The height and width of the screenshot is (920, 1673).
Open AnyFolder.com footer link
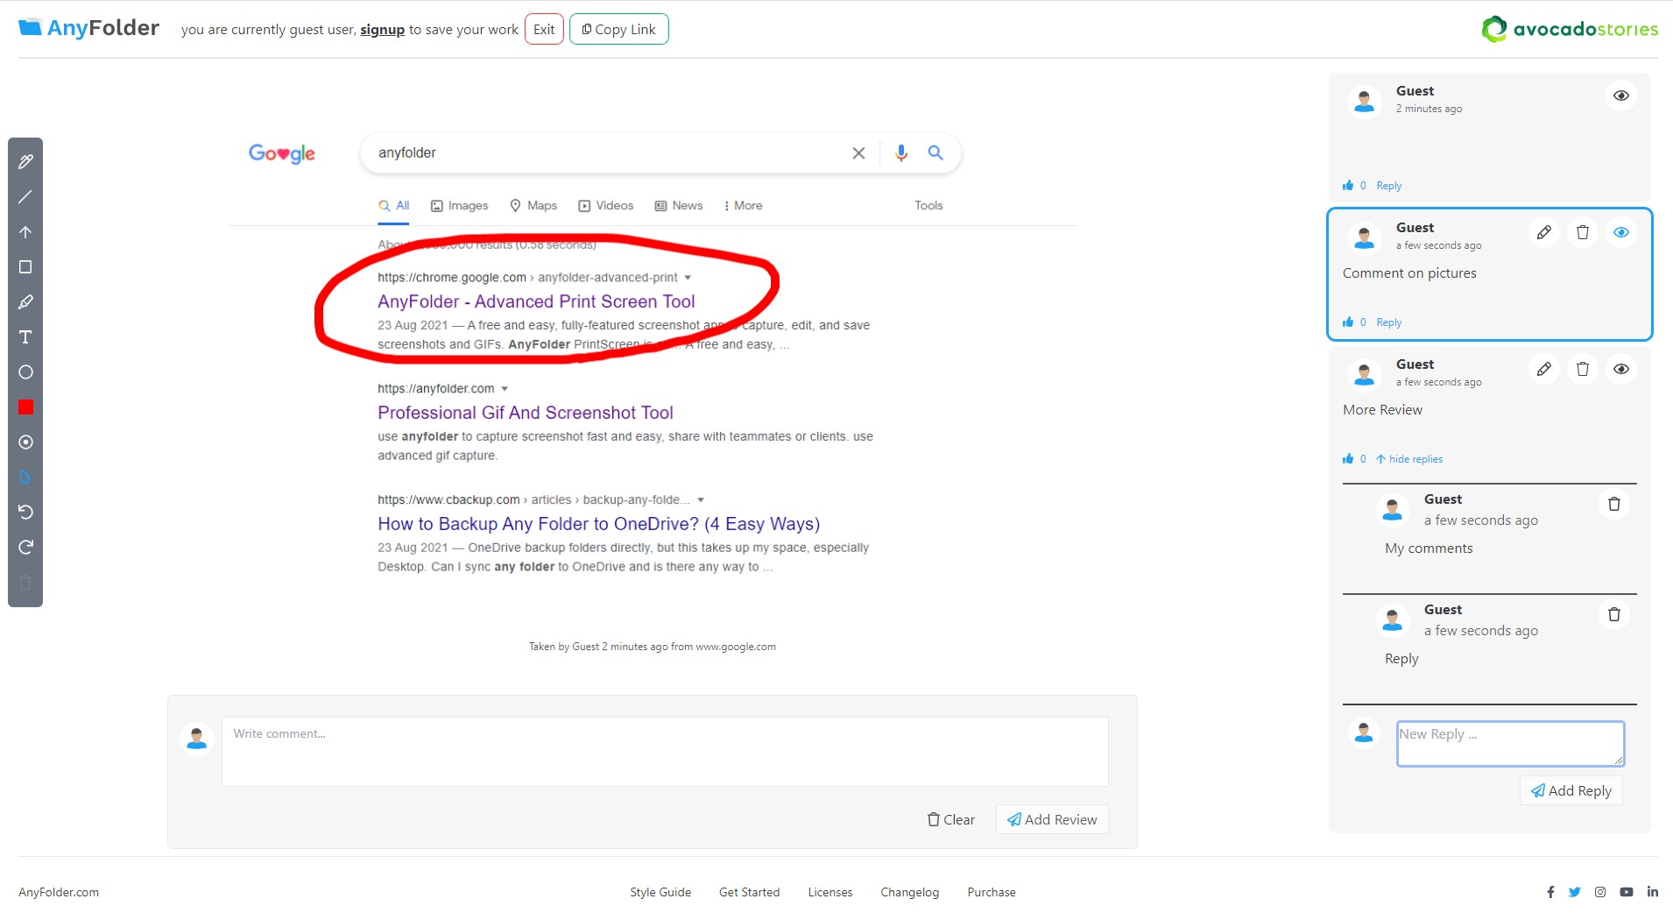click(x=59, y=892)
